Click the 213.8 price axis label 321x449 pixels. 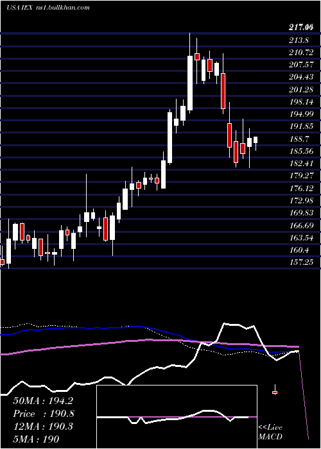(x=299, y=40)
